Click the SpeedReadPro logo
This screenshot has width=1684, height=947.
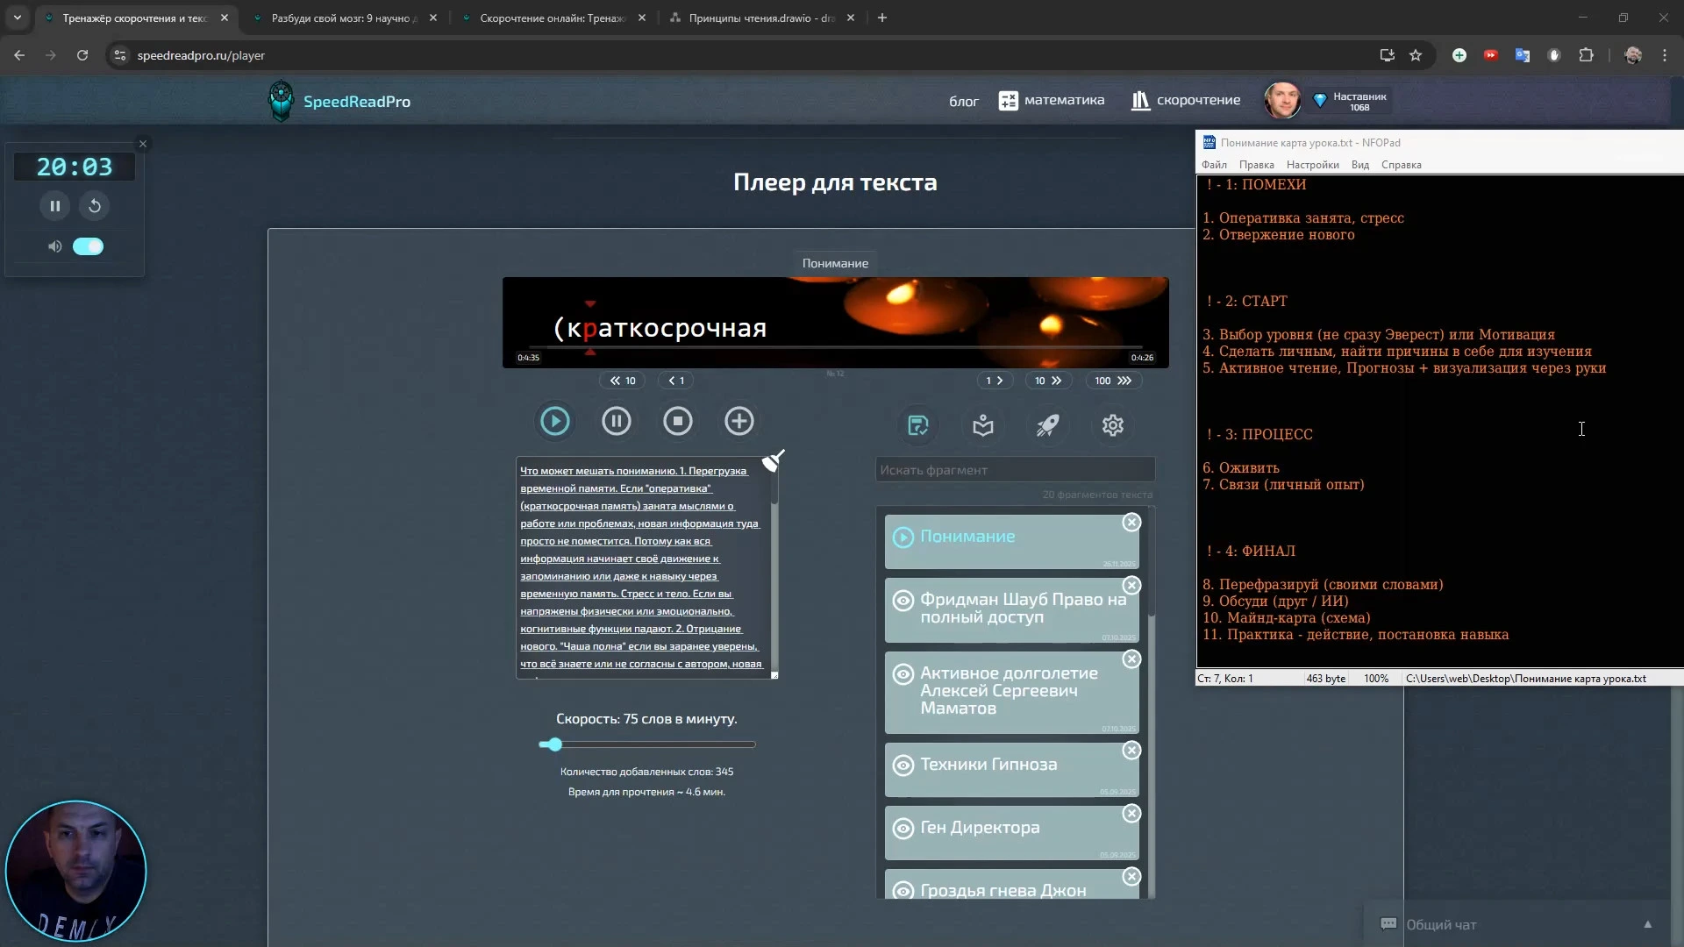pyautogui.click(x=339, y=102)
